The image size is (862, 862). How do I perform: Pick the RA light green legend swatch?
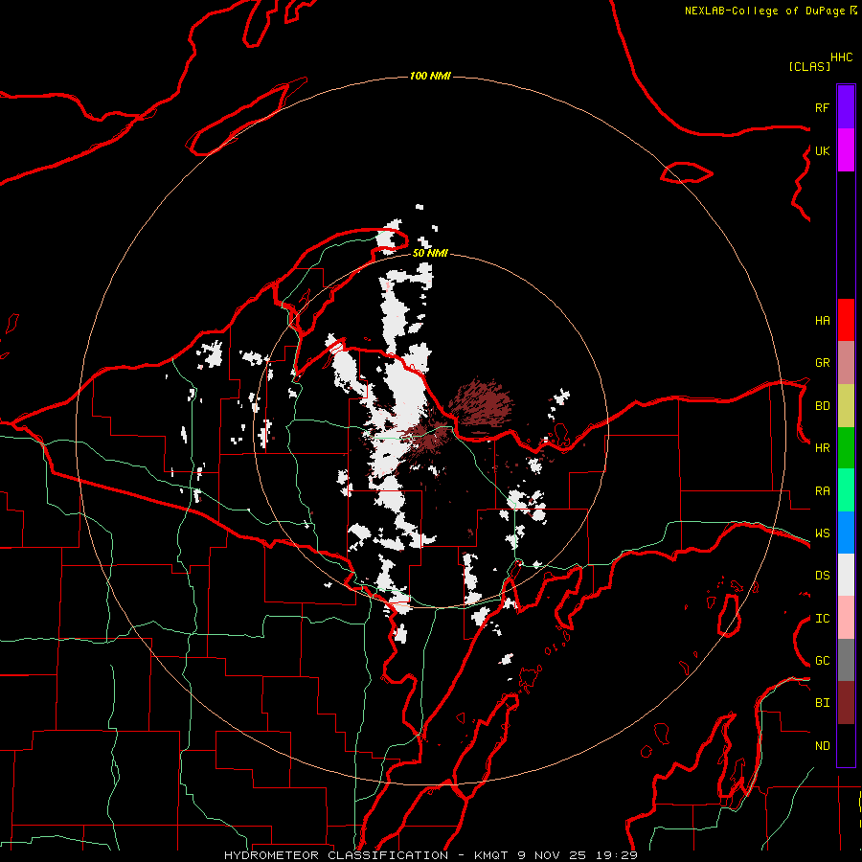click(x=846, y=490)
